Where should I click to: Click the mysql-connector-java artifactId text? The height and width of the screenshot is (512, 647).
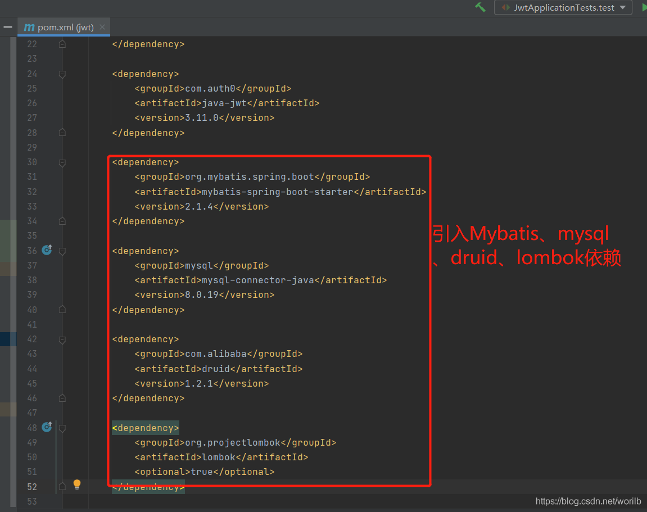pos(258,280)
